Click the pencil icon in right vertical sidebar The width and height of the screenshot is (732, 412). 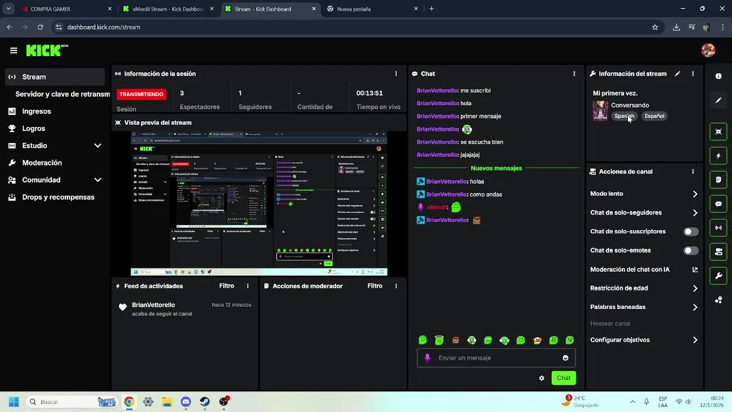pos(718,101)
